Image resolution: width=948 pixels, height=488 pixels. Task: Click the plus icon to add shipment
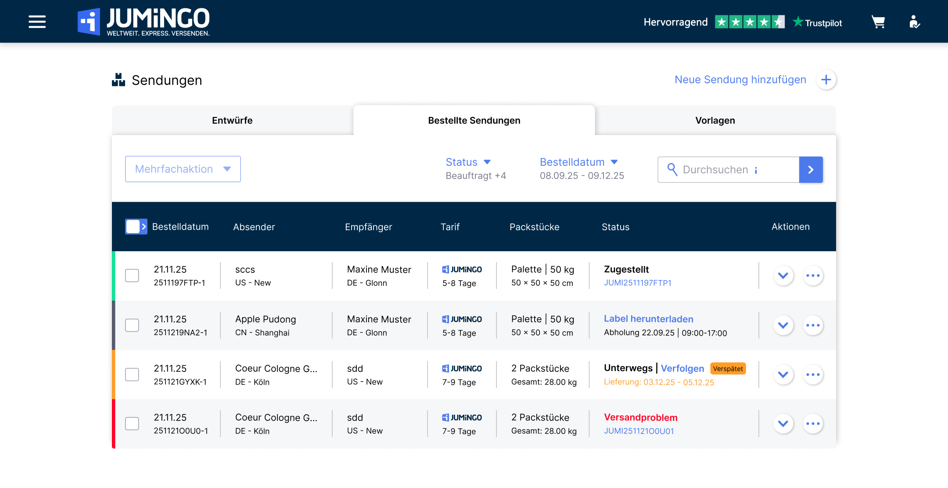click(x=826, y=80)
